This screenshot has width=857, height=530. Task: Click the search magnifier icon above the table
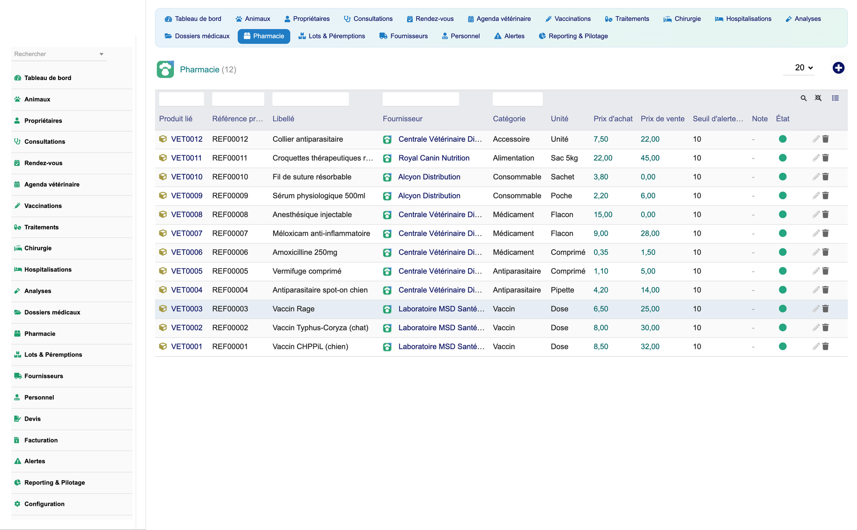[803, 99]
